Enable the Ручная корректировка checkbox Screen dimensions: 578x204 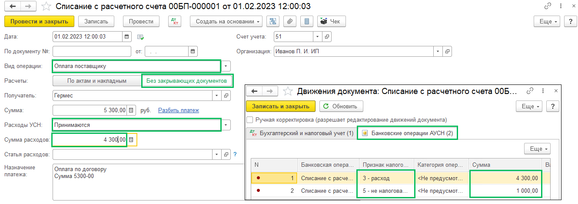pyautogui.click(x=250, y=120)
